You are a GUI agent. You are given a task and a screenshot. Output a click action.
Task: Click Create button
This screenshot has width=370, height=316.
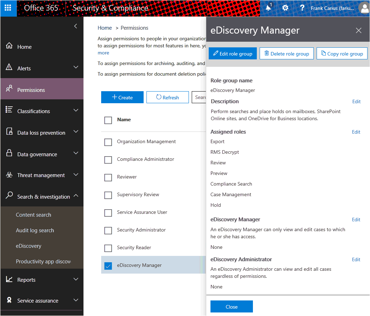122,97
